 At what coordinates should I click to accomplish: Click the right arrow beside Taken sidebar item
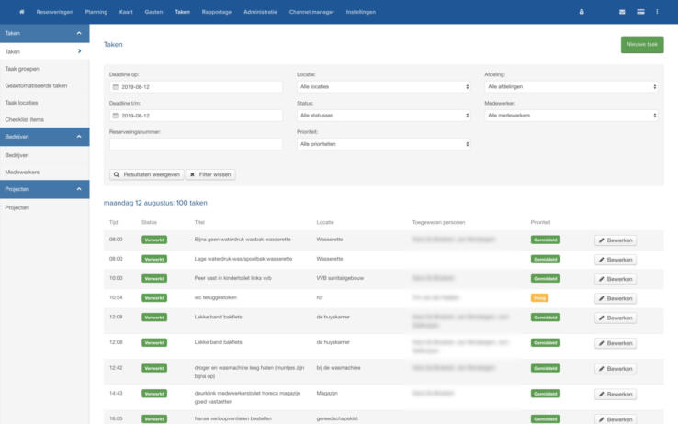[x=80, y=51]
